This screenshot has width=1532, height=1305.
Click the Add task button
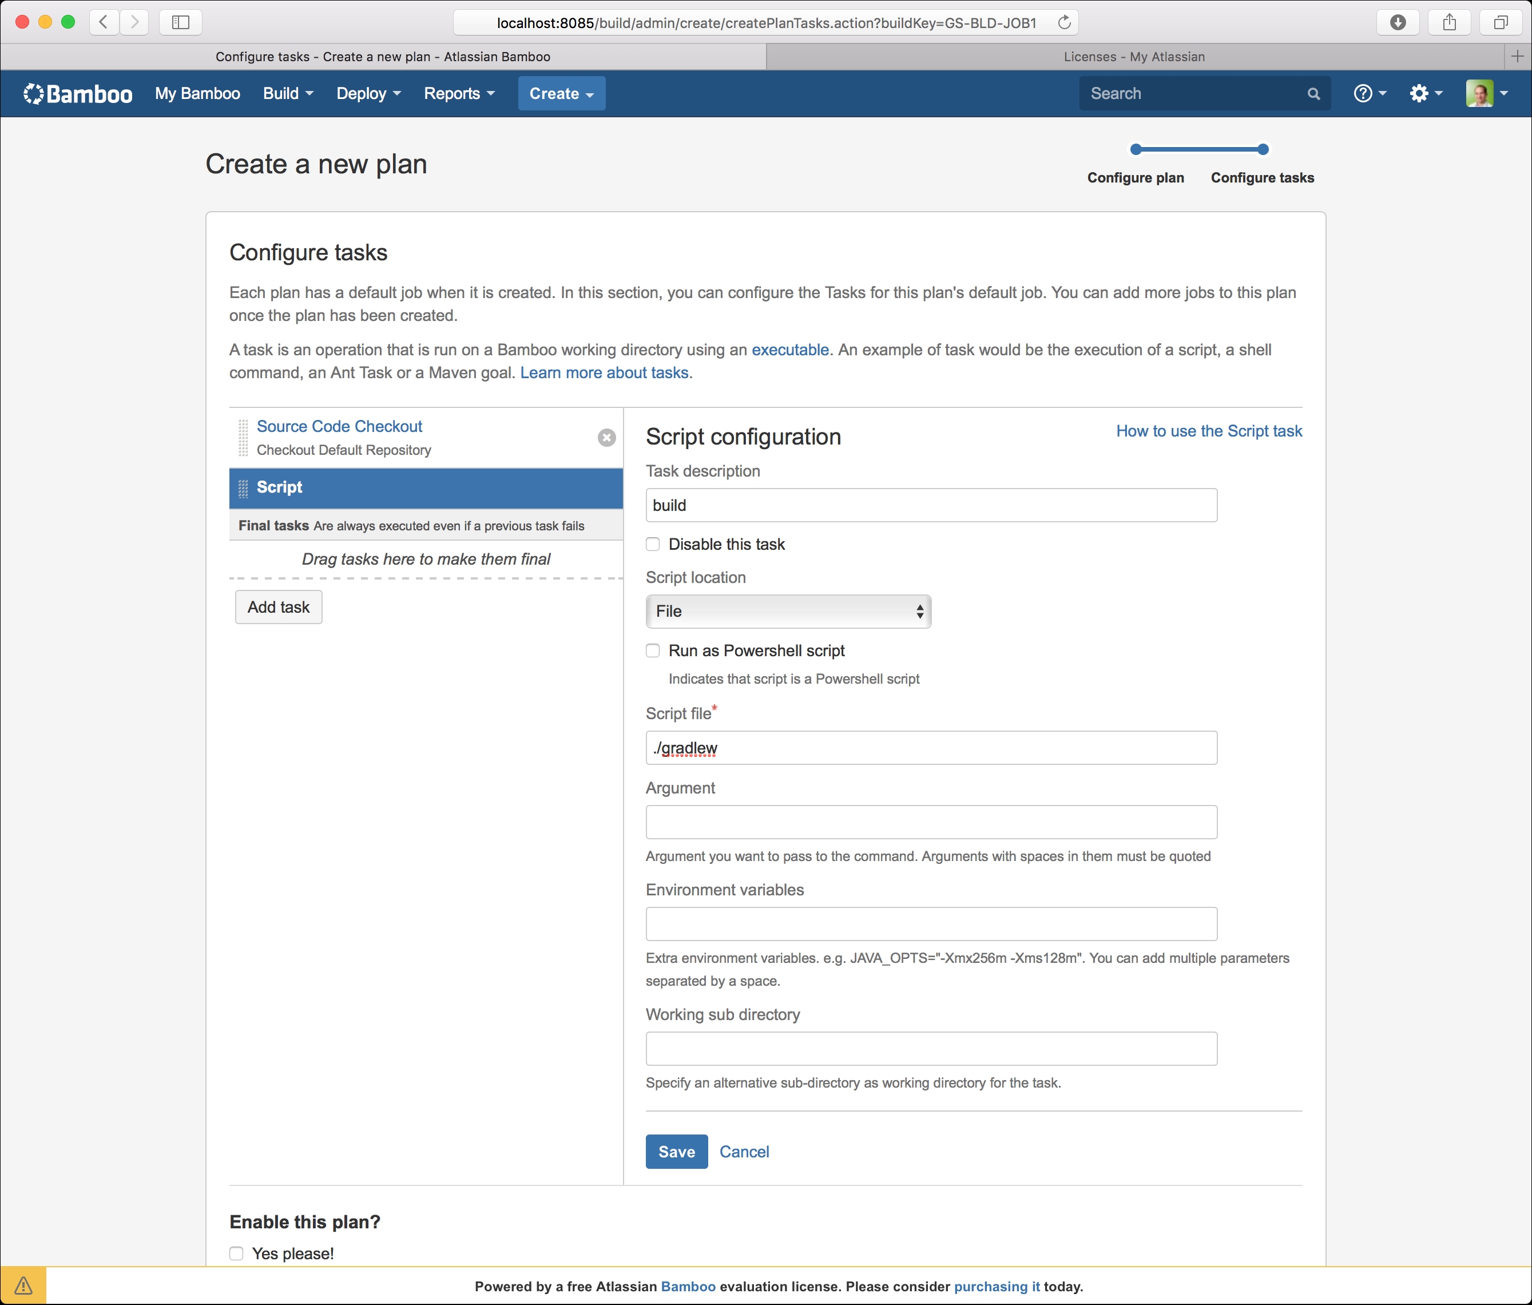279,607
